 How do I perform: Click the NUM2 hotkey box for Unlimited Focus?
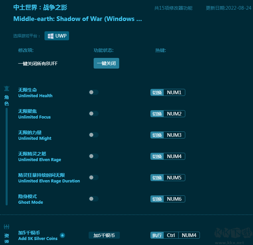174,114
